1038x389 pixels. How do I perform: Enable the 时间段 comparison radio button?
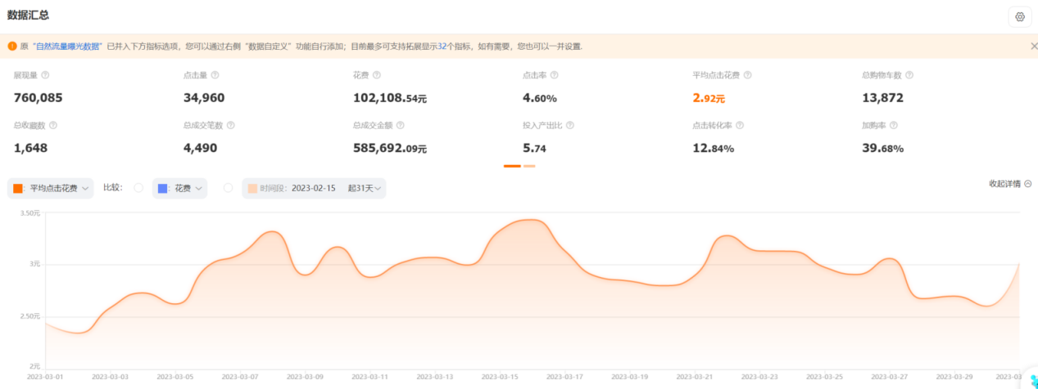(x=229, y=188)
